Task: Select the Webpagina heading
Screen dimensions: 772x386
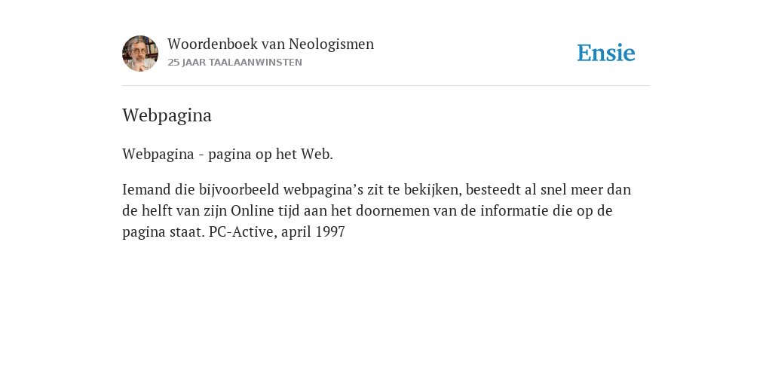Action: click(167, 115)
